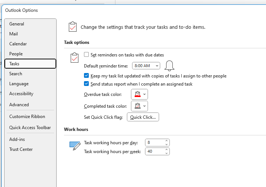
Task: Increase task working hours per day
Action: (166, 141)
